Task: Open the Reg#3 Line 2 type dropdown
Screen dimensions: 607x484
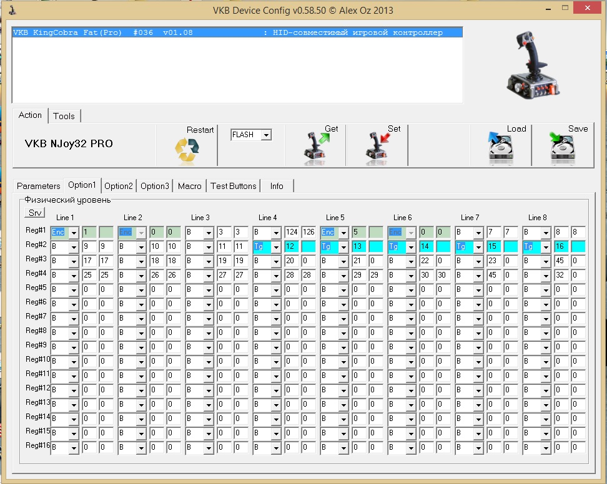Action: coord(141,261)
